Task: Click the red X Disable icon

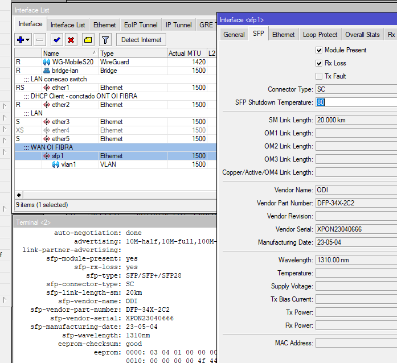Action: (x=71, y=40)
